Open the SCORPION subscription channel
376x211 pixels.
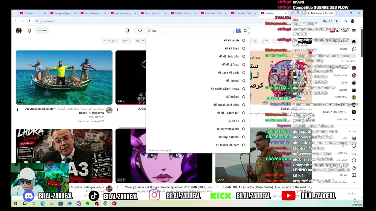[345, 97]
